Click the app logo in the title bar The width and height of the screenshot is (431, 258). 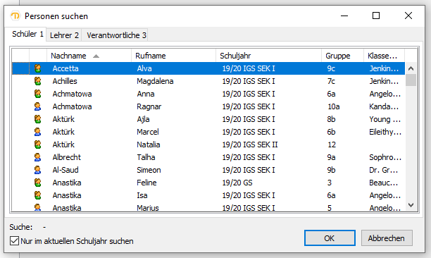[x=15, y=16]
